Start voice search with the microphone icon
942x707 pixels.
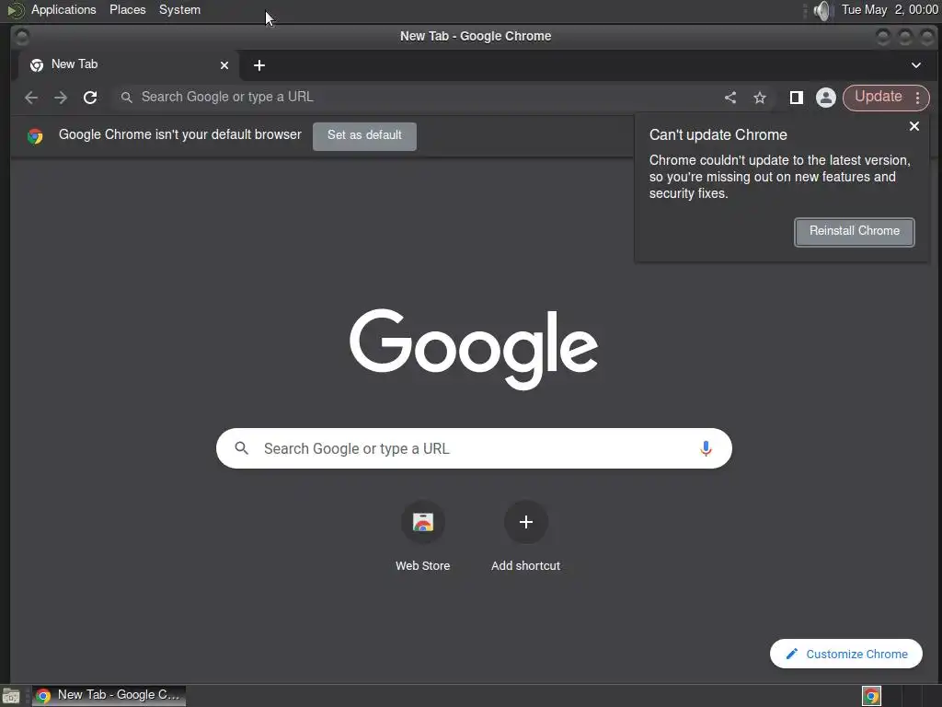(x=706, y=448)
